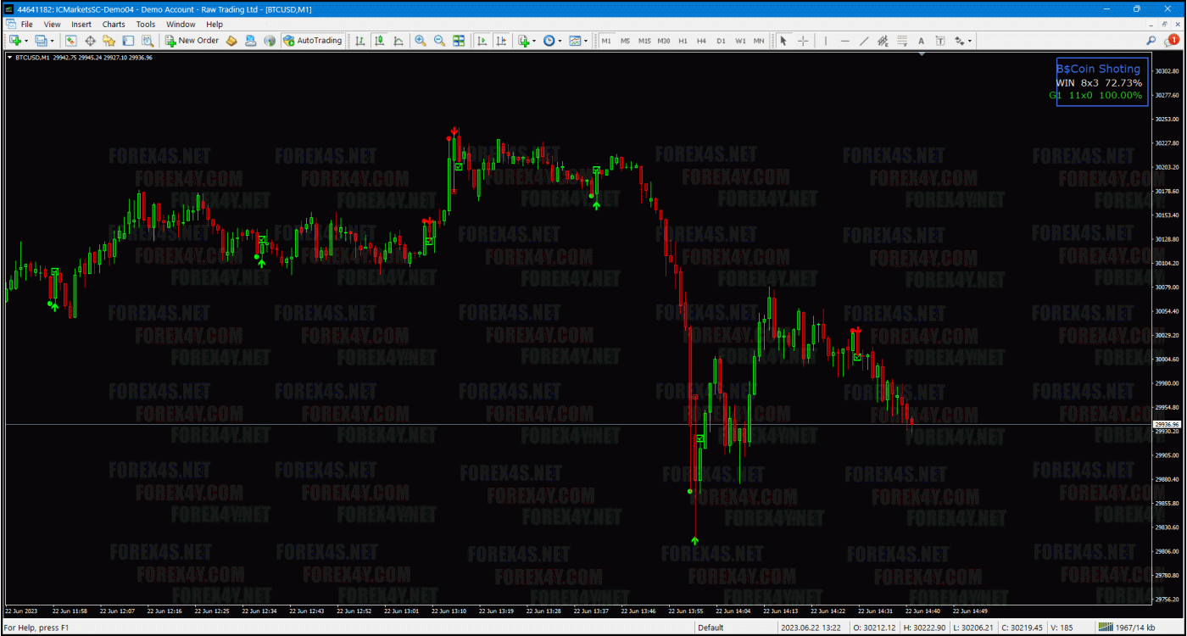Open the New Chart dropdown arrow
This screenshot has height=636, width=1187.
[26, 41]
